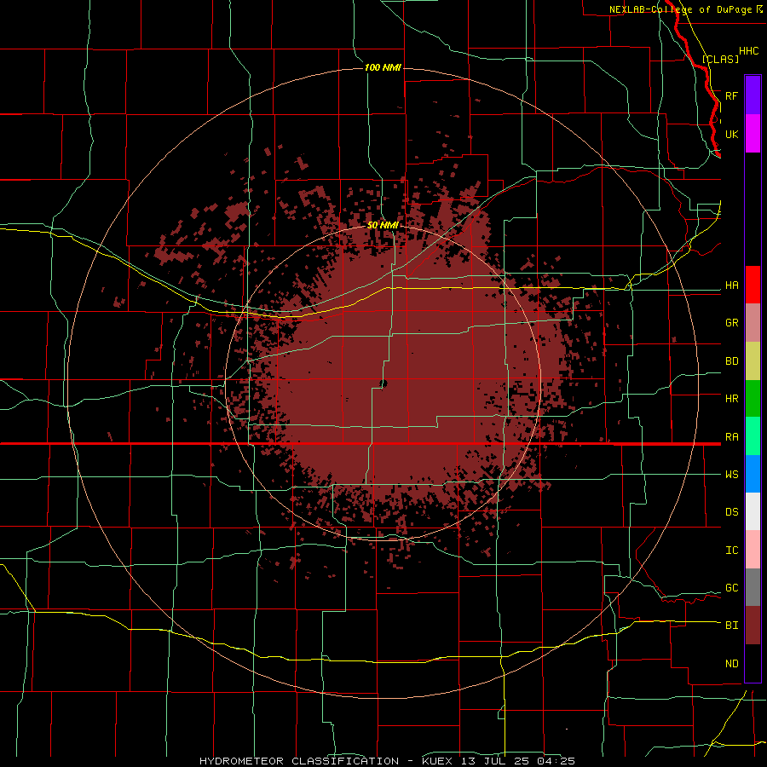Click the RF legend label
Screen dimensions: 767x767
coord(731,95)
